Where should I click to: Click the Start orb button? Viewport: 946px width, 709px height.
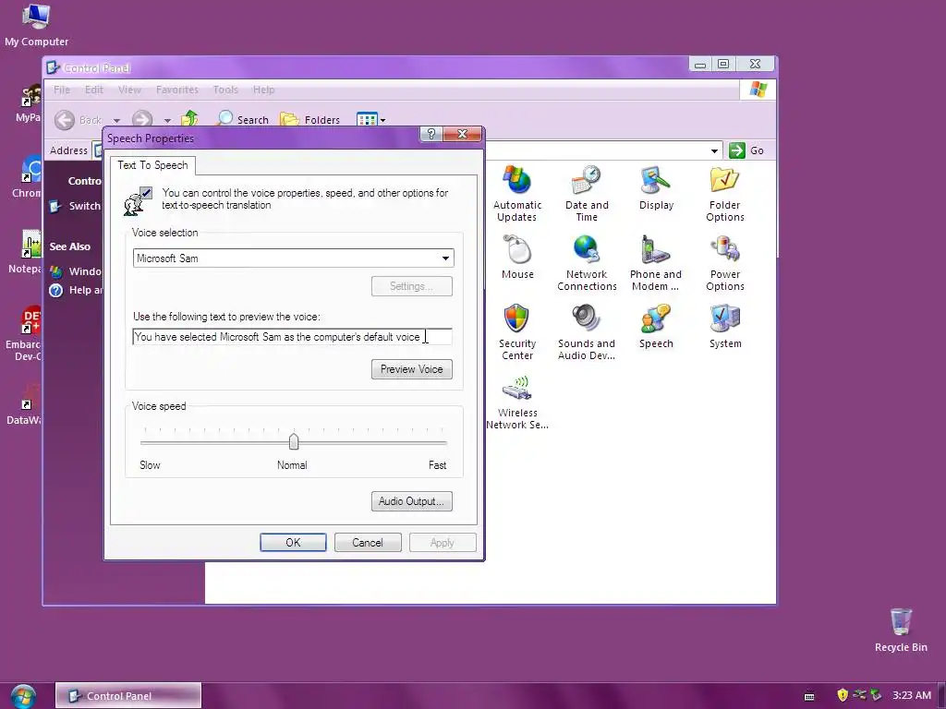pyautogui.click(x=23, y=696)
